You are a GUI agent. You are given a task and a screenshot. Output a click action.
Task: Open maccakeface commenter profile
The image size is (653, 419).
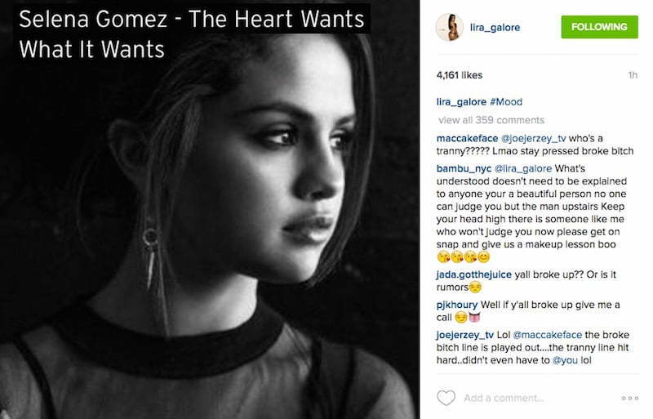click(x=467, y=138)
